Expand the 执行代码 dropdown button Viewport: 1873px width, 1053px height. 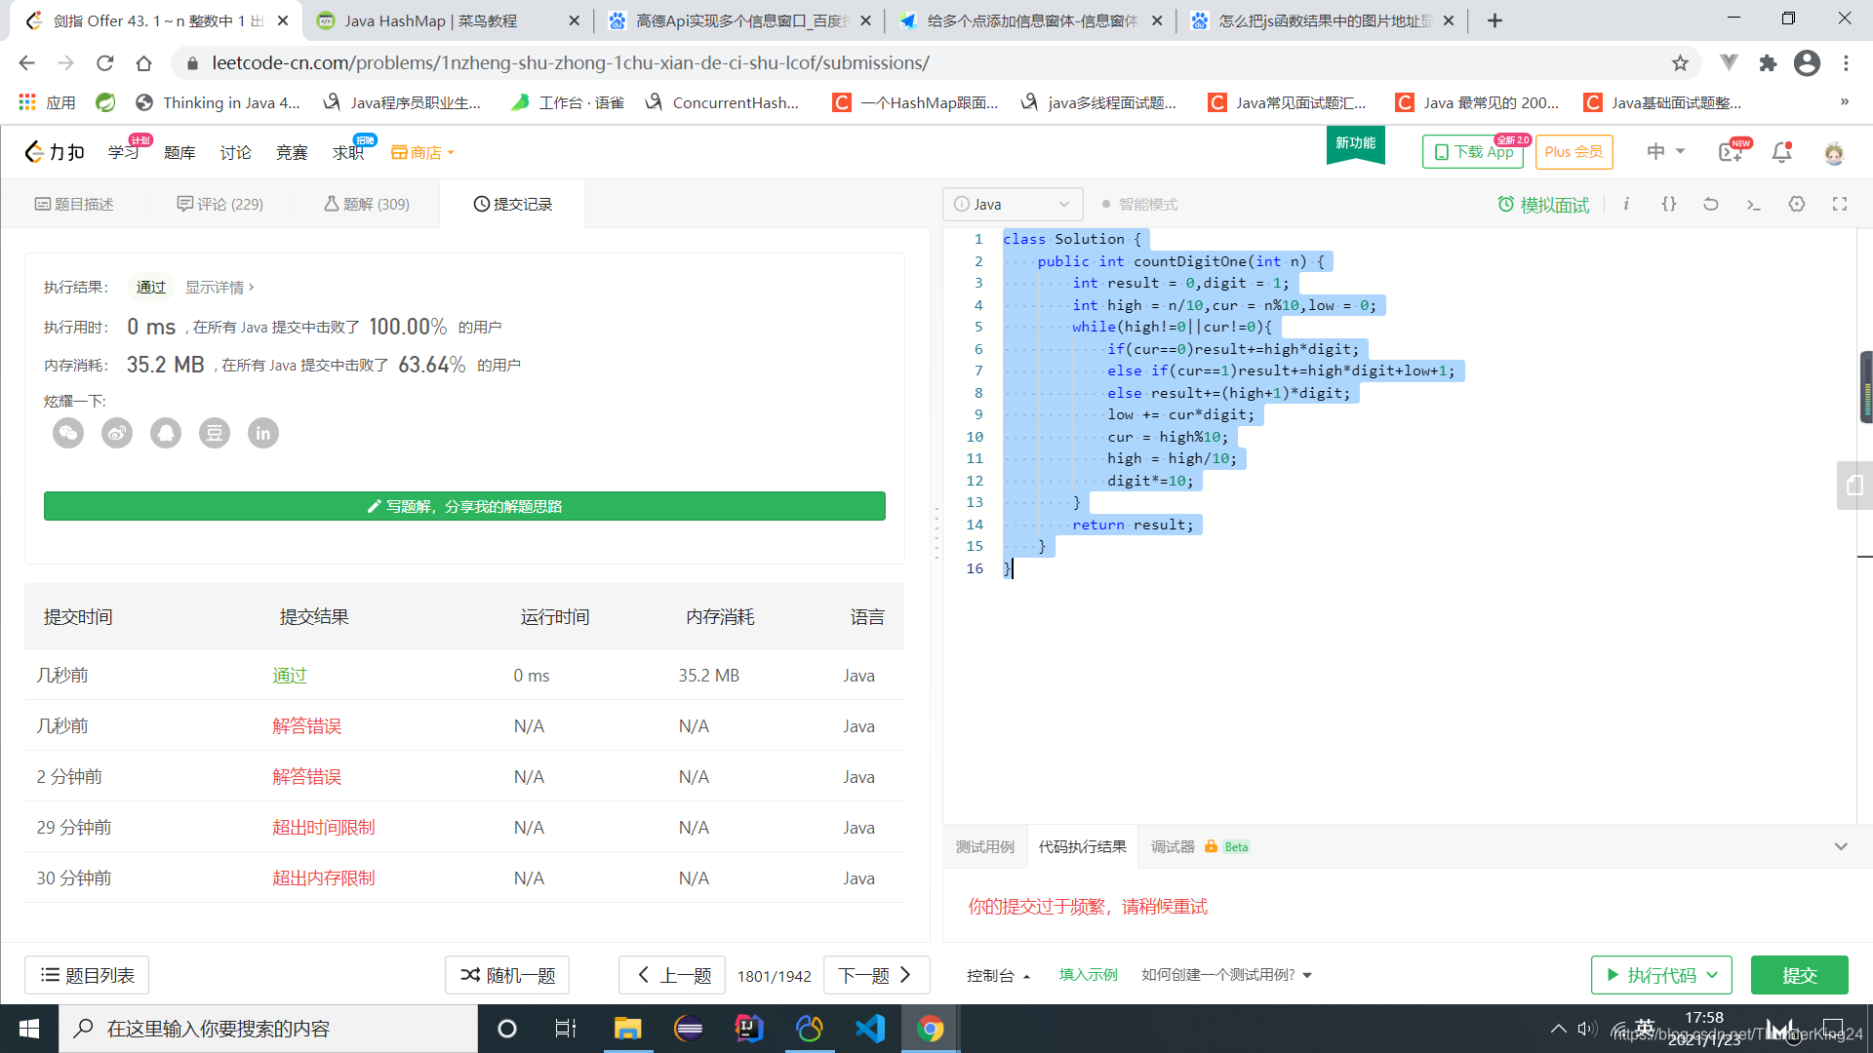pyautogui.click(x=1717, y=975)
